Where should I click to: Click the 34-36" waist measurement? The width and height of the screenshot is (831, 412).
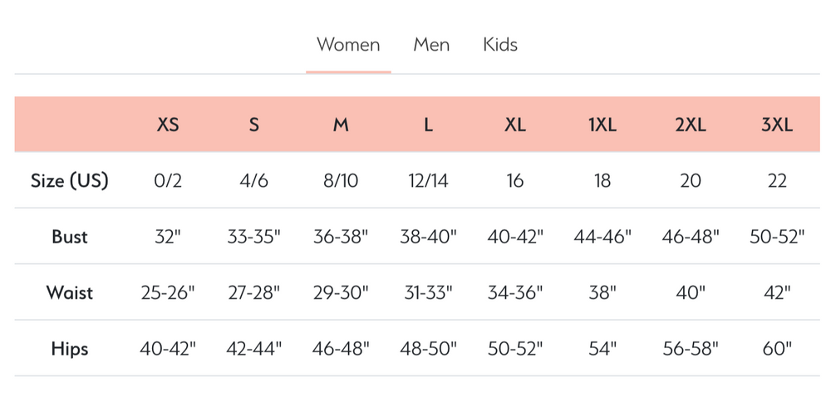point(515,292)
